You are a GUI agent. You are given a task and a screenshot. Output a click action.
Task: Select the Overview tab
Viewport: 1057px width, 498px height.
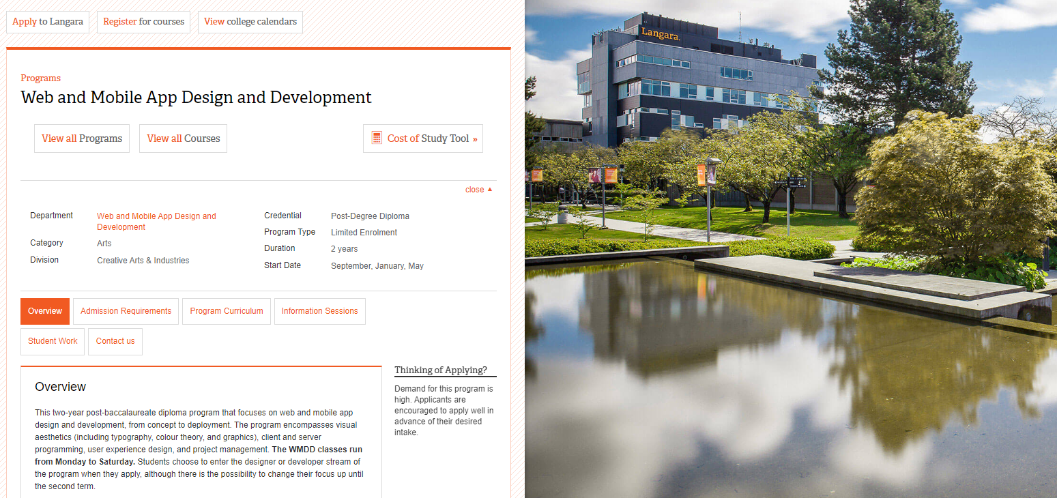45,311
